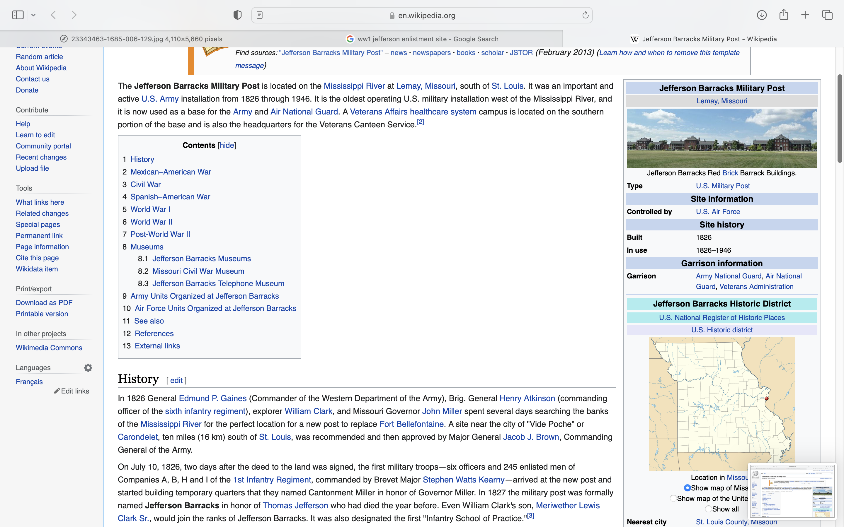The height and width of the screenshot is (527, 844).
Task: Click the Share icon in toolbar
Action: click(x=784, y=15)
